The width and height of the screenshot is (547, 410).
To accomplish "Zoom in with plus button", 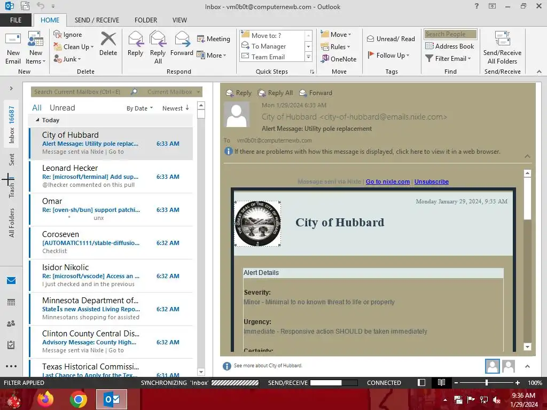I will click(x=517, y=383).
